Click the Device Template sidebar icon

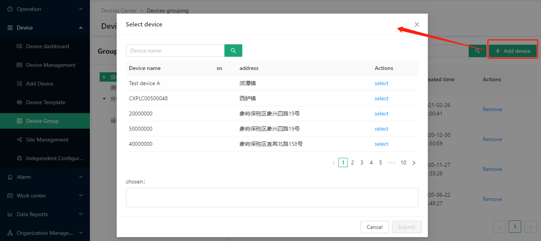[19, 102]
